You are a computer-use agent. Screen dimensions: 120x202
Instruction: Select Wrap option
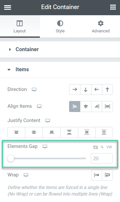107,175
